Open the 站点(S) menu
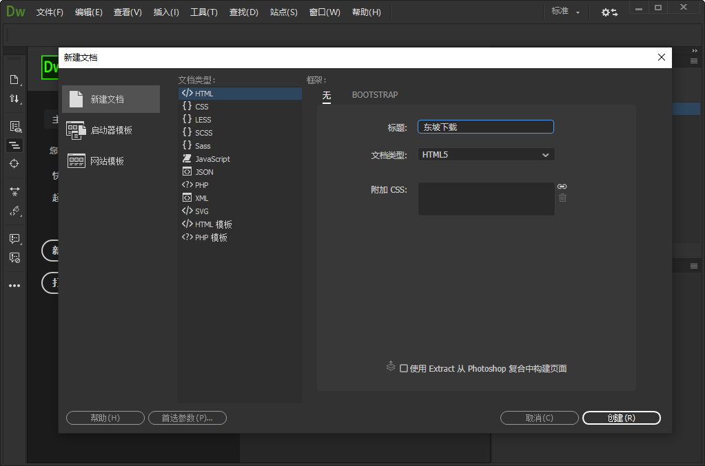Viewport: 705px width, 466px height. pyautogui.click(x=284, y=12)
